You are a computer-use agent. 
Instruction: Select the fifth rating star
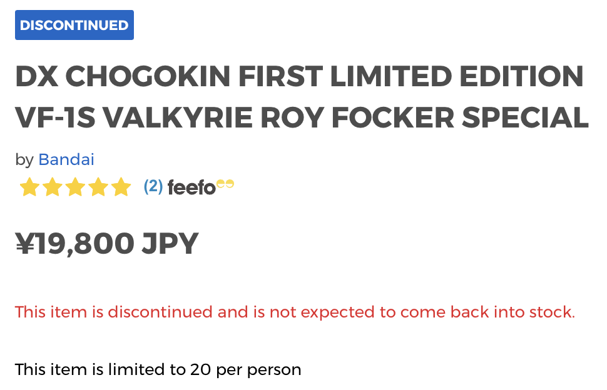(x=121, y=187)
